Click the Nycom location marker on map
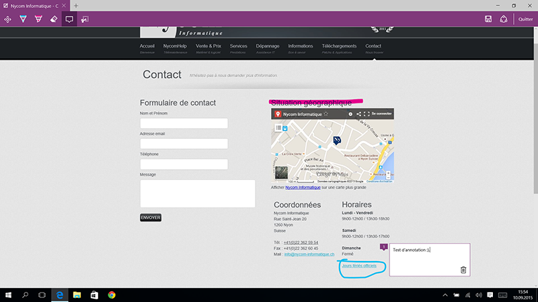 pyautogui.click(x=337, y=140)
